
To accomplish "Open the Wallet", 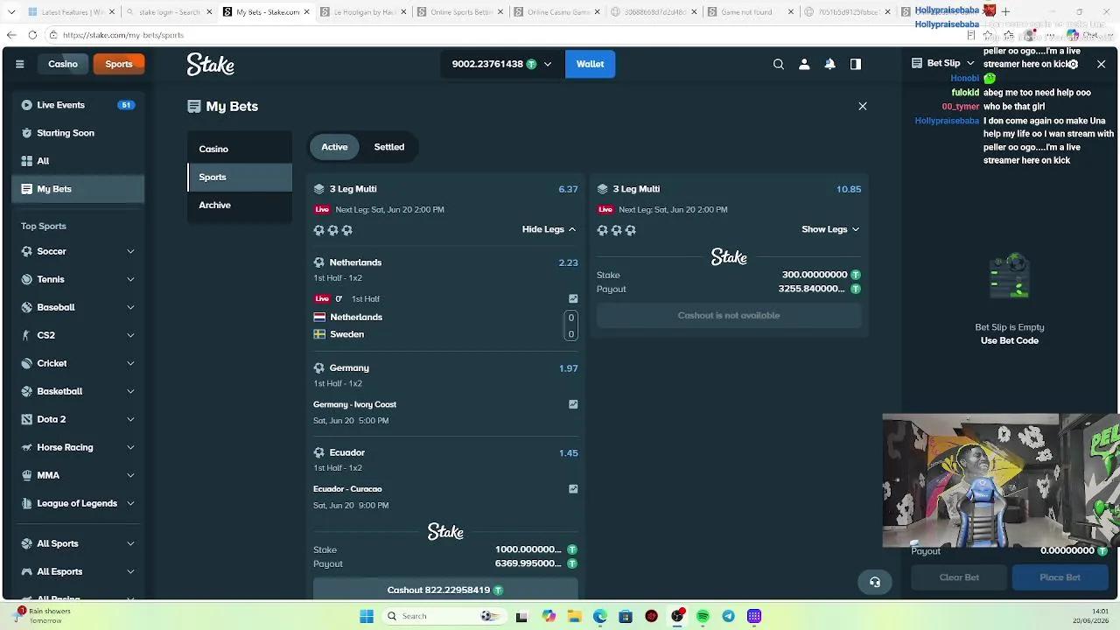I will pos(590,64).
